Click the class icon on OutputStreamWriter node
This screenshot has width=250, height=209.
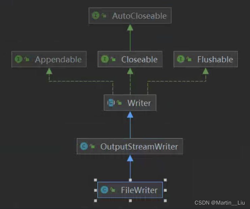click(x=84, y=146)
